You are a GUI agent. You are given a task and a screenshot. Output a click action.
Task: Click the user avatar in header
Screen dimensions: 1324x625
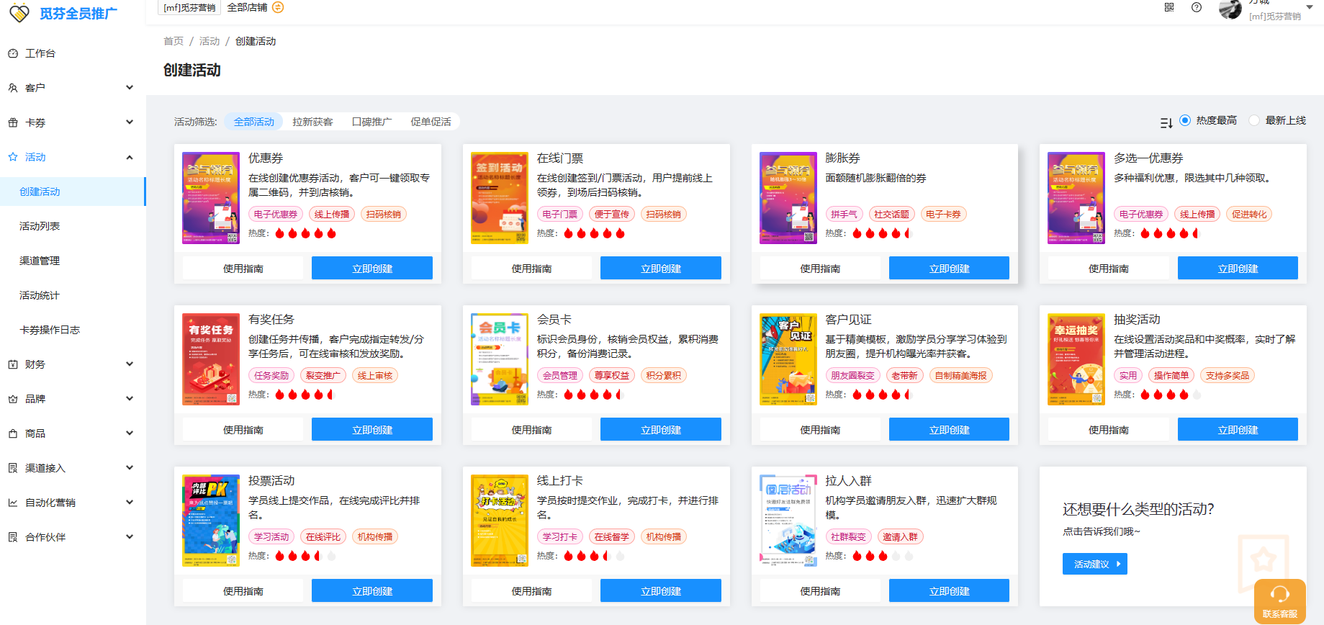pyautogui.click(x=1230, y=9)
